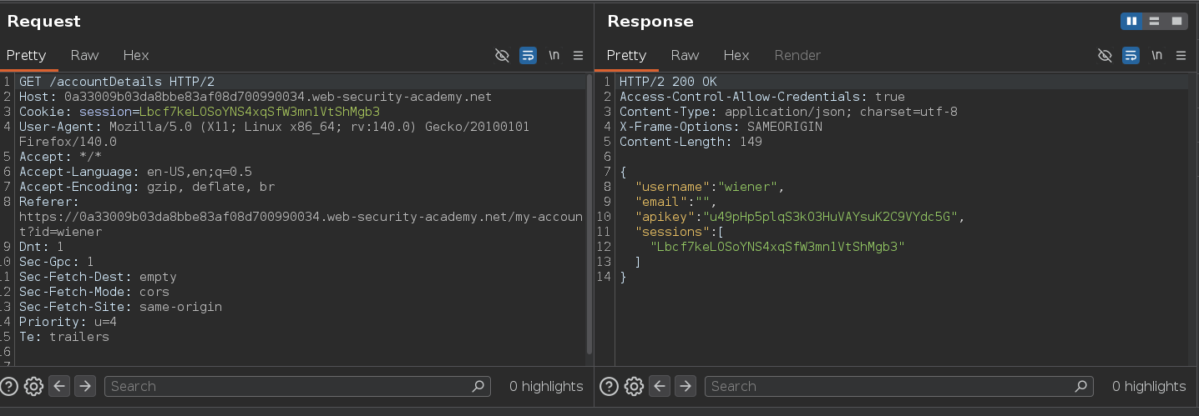This screenshot has height=416, width=1199.
Task: Click the session cookie value in Request
Action: (x=260, y=112)
